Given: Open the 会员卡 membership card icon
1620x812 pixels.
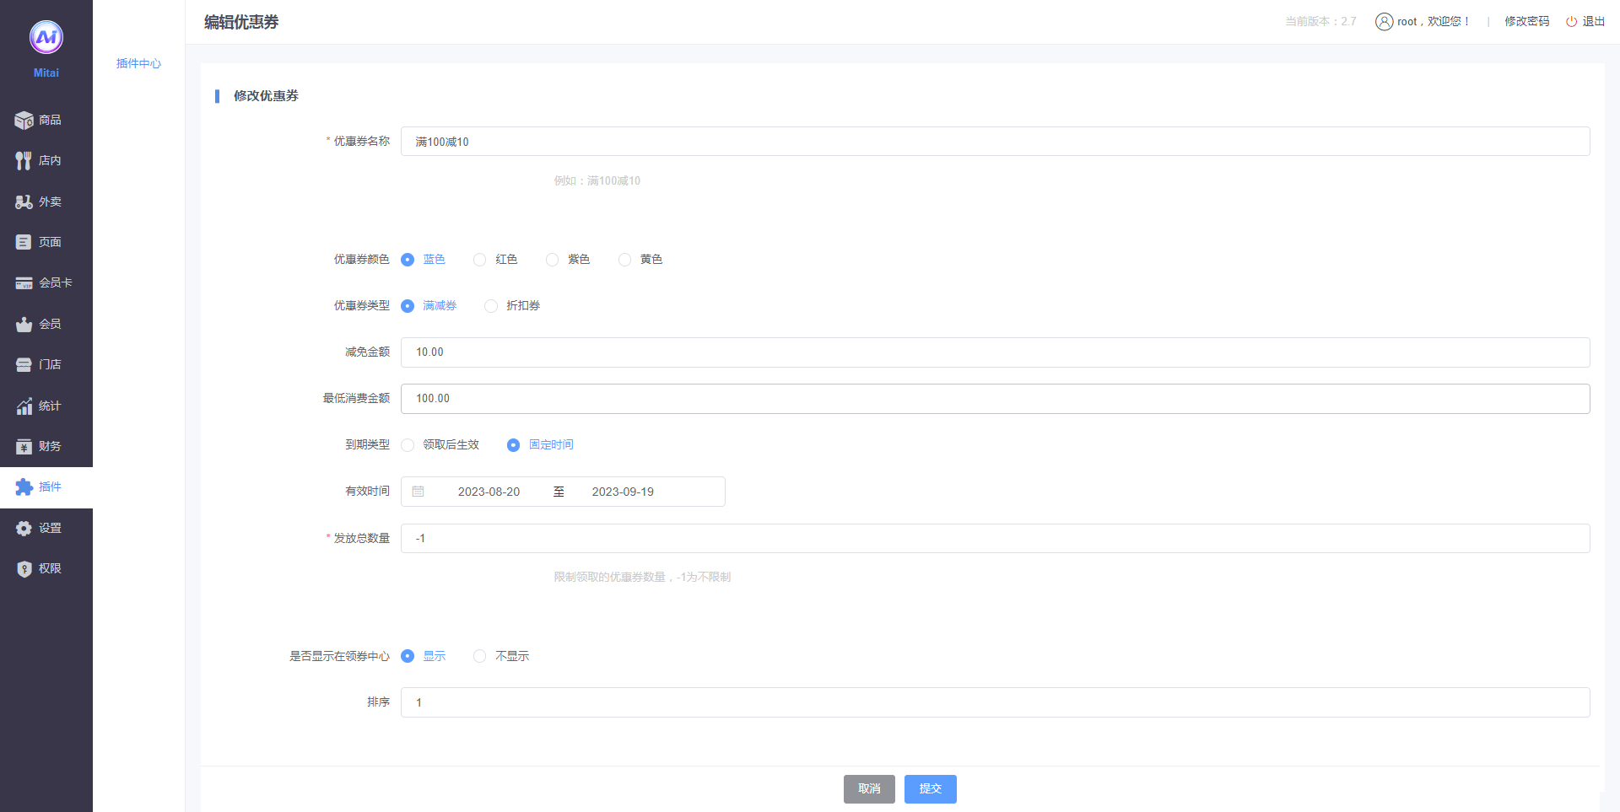Looking at the screenshot, I should 24,283.
